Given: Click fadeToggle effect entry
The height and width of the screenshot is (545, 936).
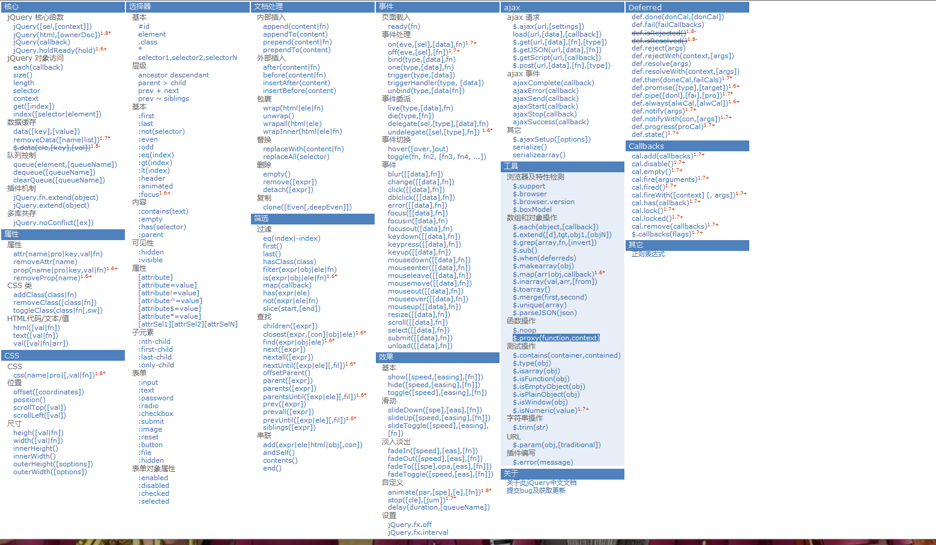Looking at the screenshot, I should 441,474.
